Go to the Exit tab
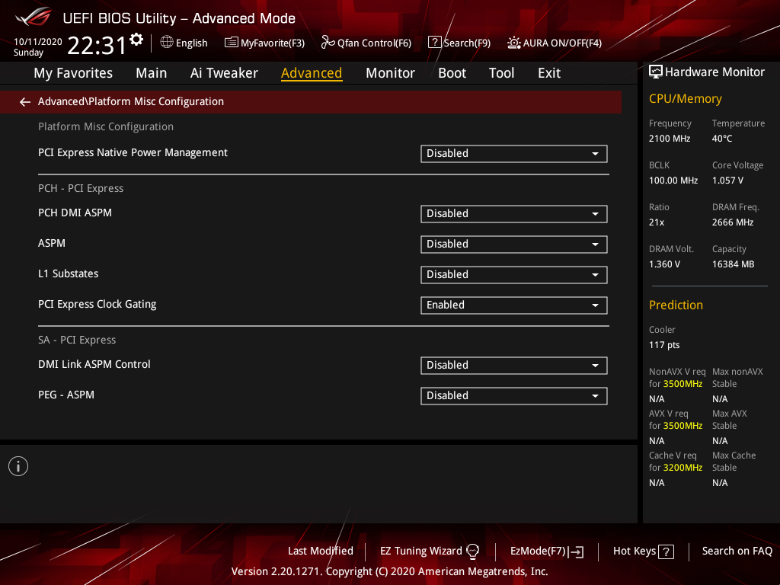The width and height of the screenshot is (780, 585). click(x=549, y=73)
